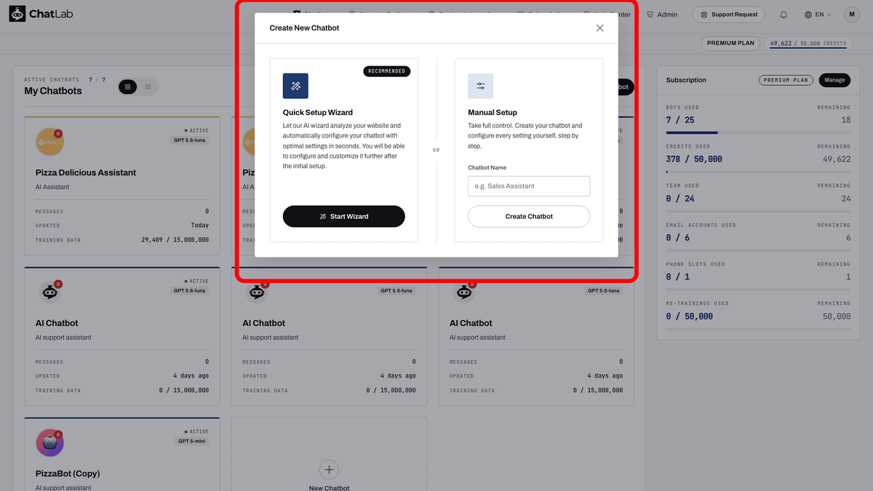The image size is (873, 491).
Task: Click the trash icon on PizzaBot (Copy)
Action: pos(58,434)
